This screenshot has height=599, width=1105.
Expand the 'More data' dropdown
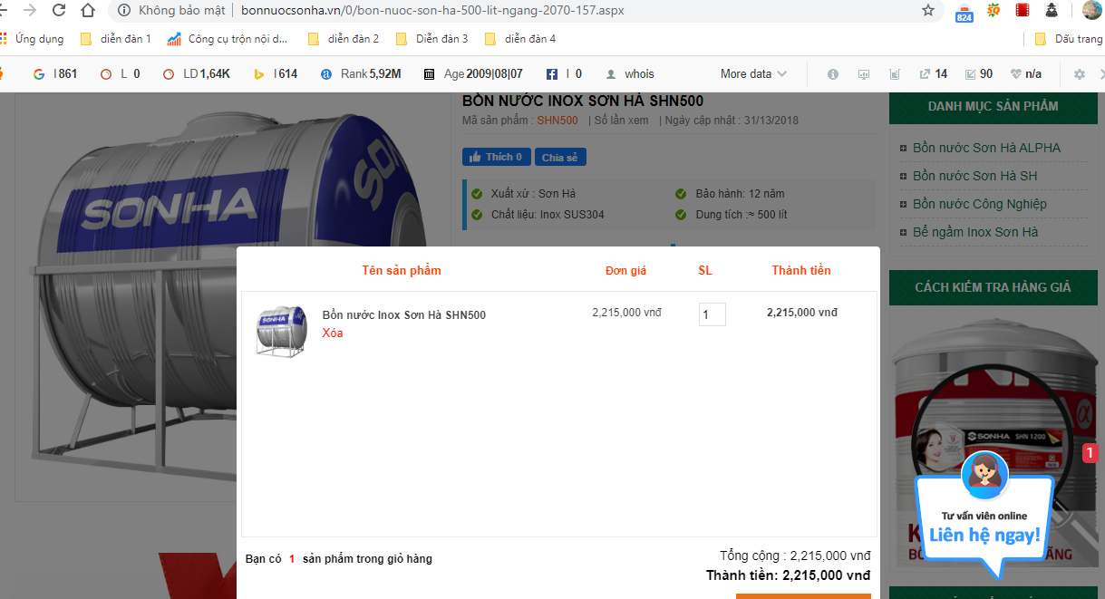[753, 74]
